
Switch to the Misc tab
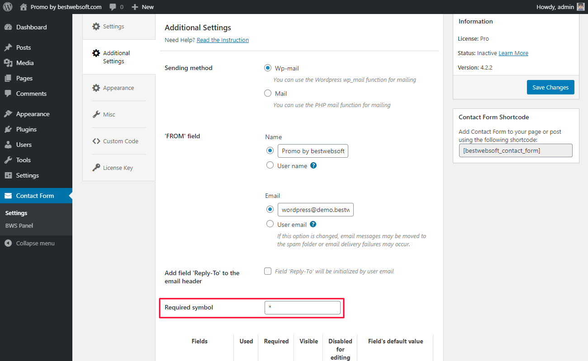pyautogui.click(x=119, y=114)
